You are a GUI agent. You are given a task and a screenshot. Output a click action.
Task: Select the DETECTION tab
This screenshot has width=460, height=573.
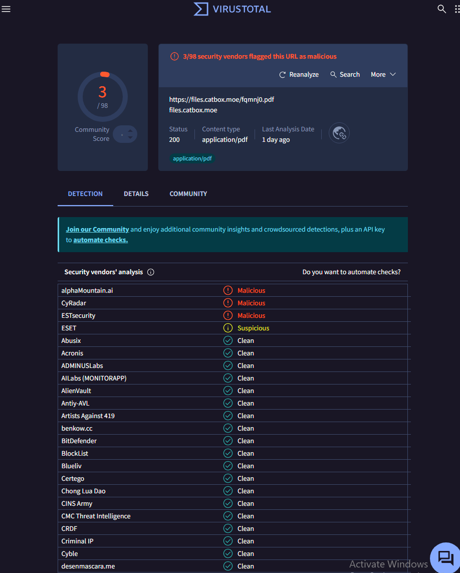(85, 194)
